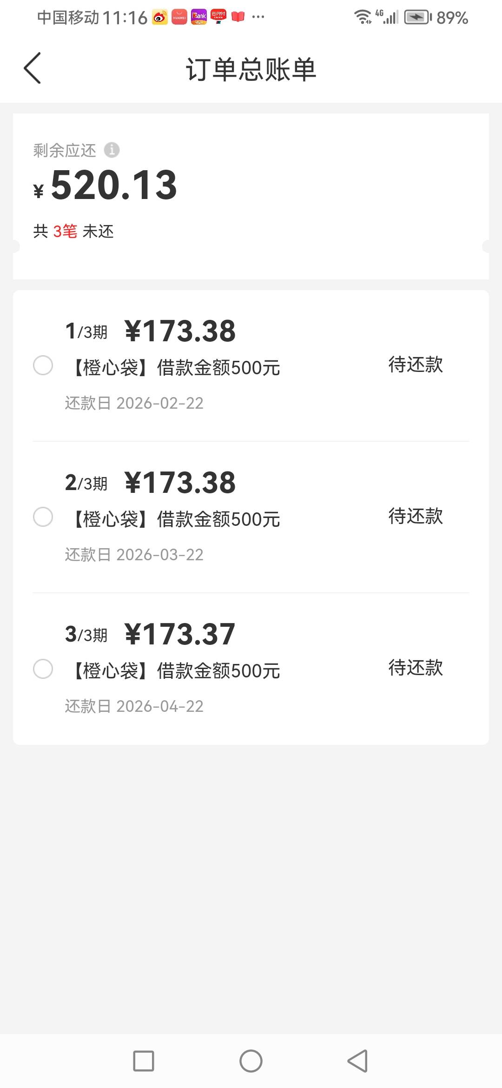This screenshot has height=1088, width=502.
Task: Tap the ¥520.13 remaining balance amount
Action: coord(114,185)
